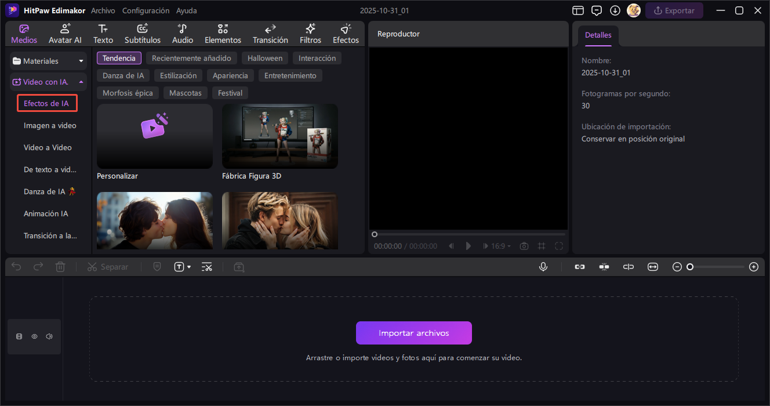The height and width of the screenshot is (406, 770).
Task: Select the Fábrica Figura 3D thumbnail
Action: 279,136
